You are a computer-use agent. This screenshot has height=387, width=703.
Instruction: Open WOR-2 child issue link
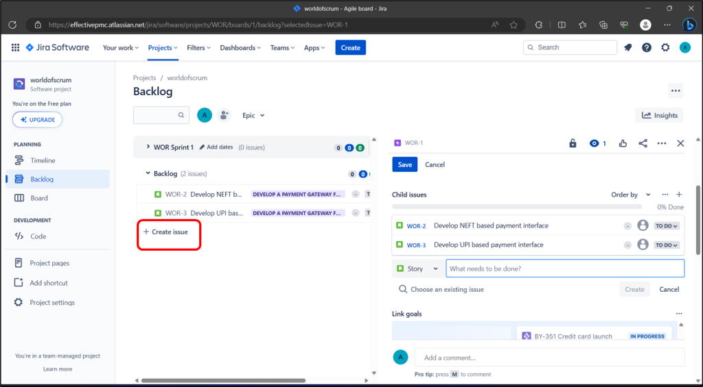[x=416, y=226]
